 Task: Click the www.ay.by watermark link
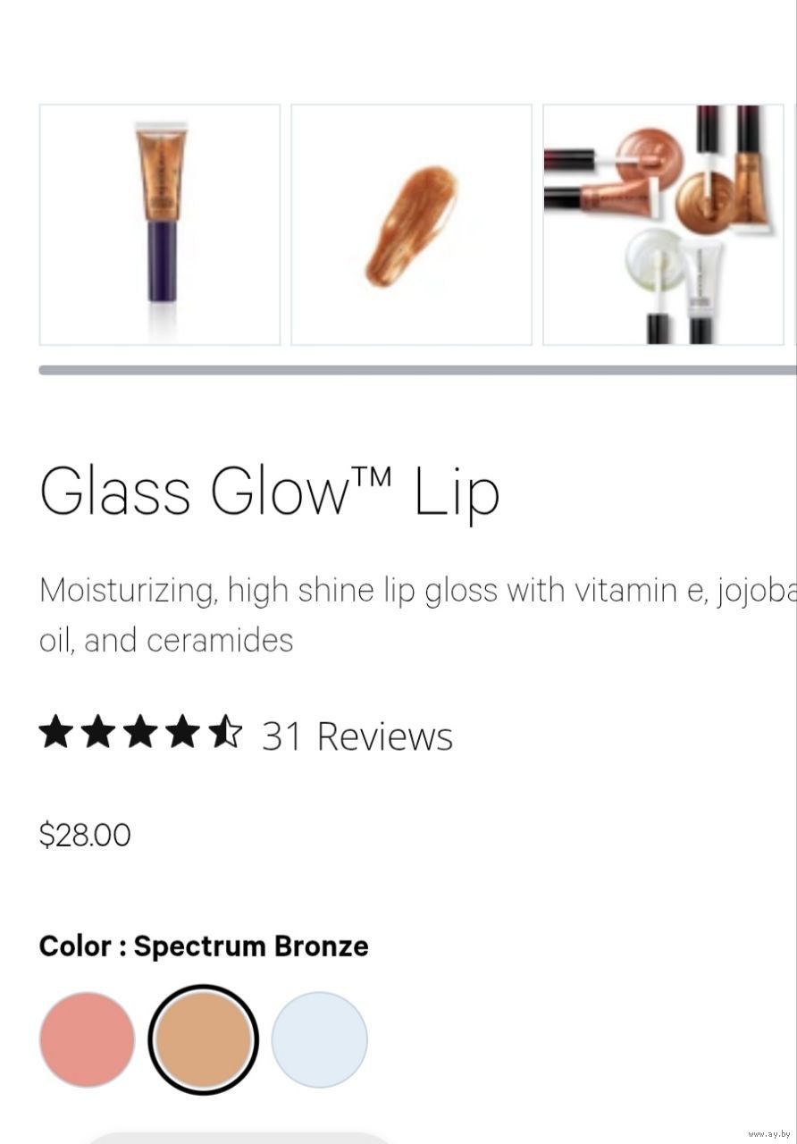pos(769,1133)
